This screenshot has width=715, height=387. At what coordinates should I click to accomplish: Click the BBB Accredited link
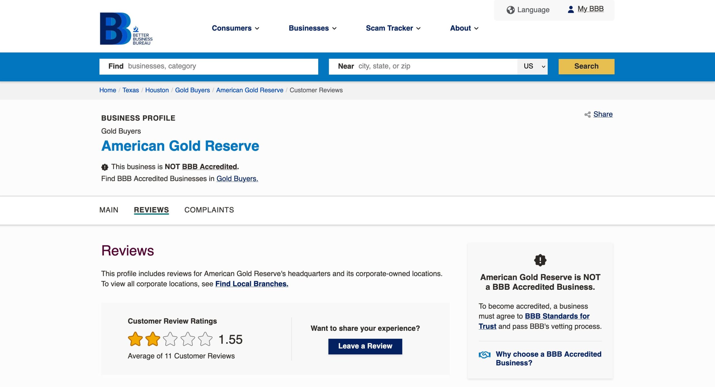[209, 167]
